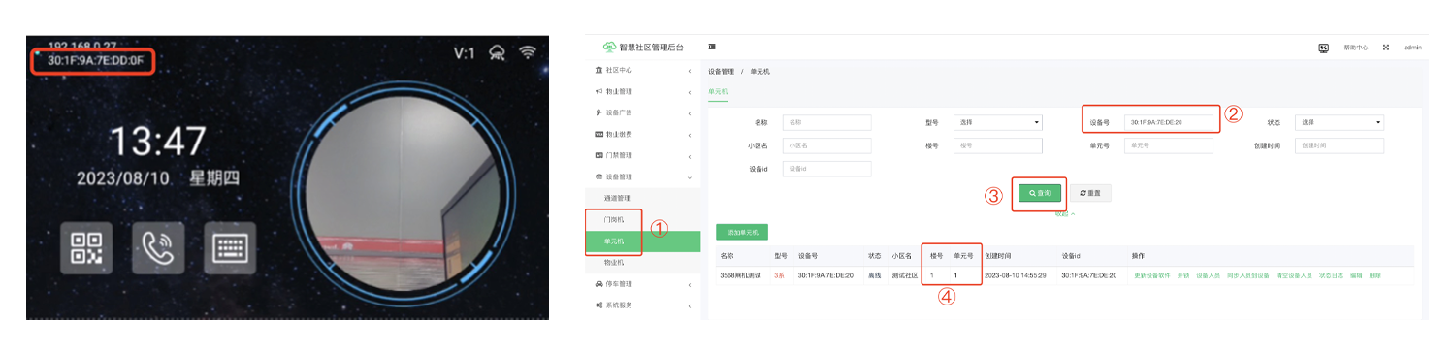Screen dimensions: 1455x353
Task: Click the fullscreen expand icon in top bar
Action: 1385,48
